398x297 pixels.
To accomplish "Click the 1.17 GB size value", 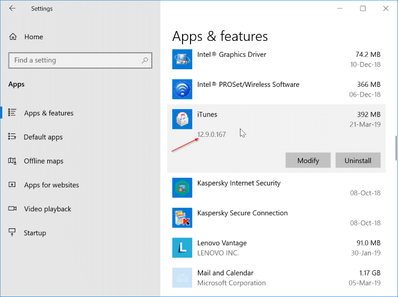I will click(x=370, y=273).
